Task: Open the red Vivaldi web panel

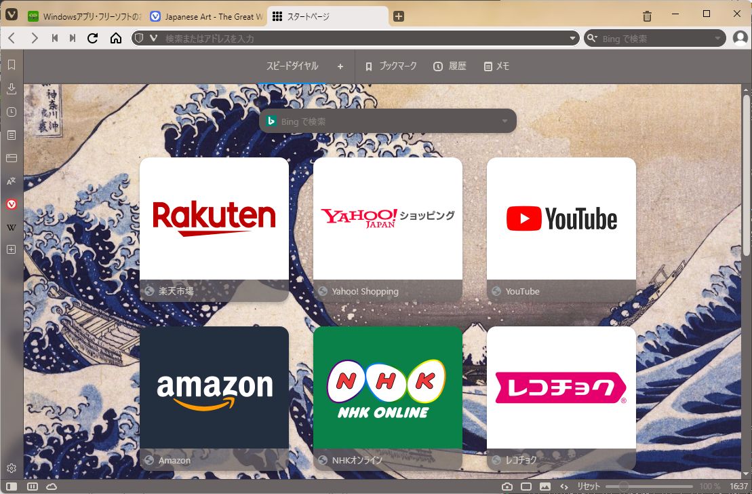Action: (x=10, y=204)
